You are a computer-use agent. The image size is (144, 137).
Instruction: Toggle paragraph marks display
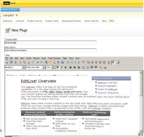113,63
